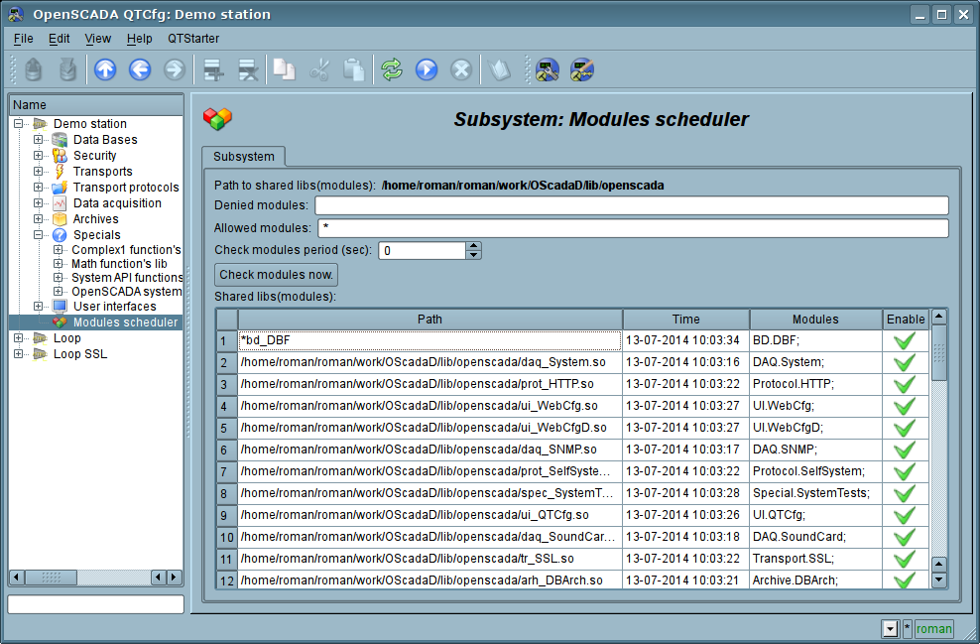Start cycled refresh with blue play icon
Viewport: 980px width, 644px height.
(427, 69)
